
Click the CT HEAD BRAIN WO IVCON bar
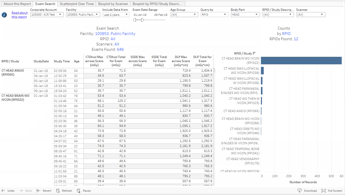tap(301, 61)
